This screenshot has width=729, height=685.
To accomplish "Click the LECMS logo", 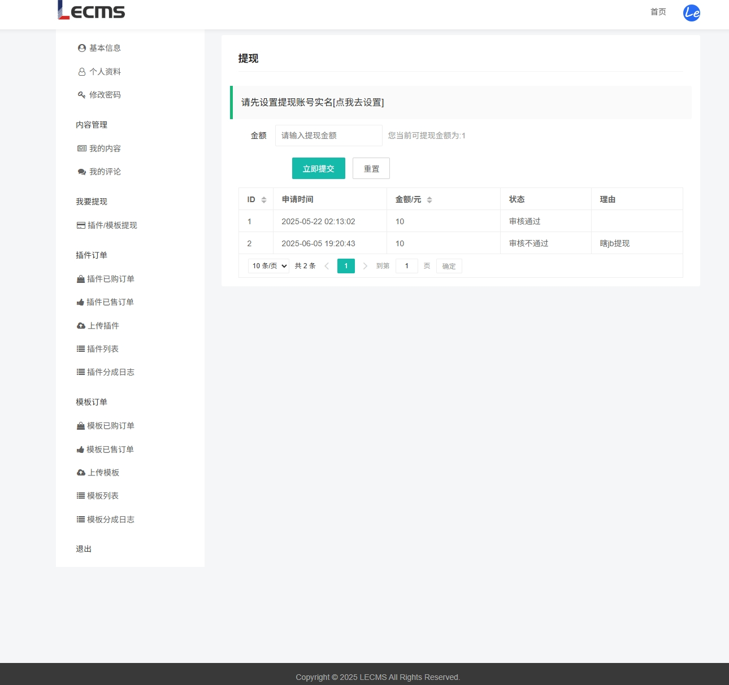I will 92,10.
